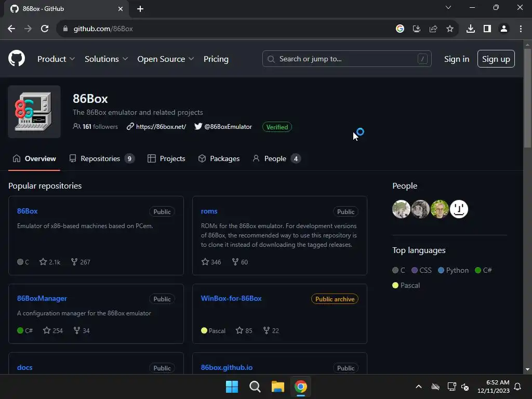Open the Chrome profile icon
Screen dimensions: 532x399
point(504,29)
